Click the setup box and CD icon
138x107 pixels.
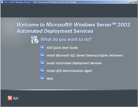pyautogui.click(x=35, y=40)
